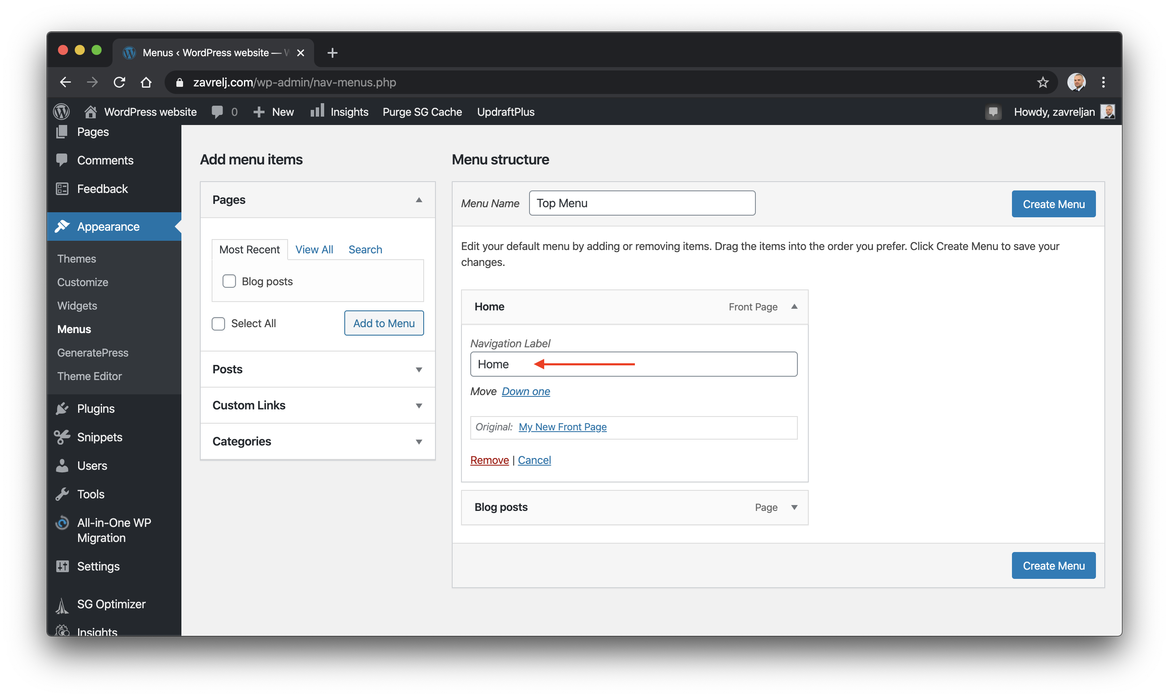Open the comments bubble in admin bar

click(x=218, y=112)
